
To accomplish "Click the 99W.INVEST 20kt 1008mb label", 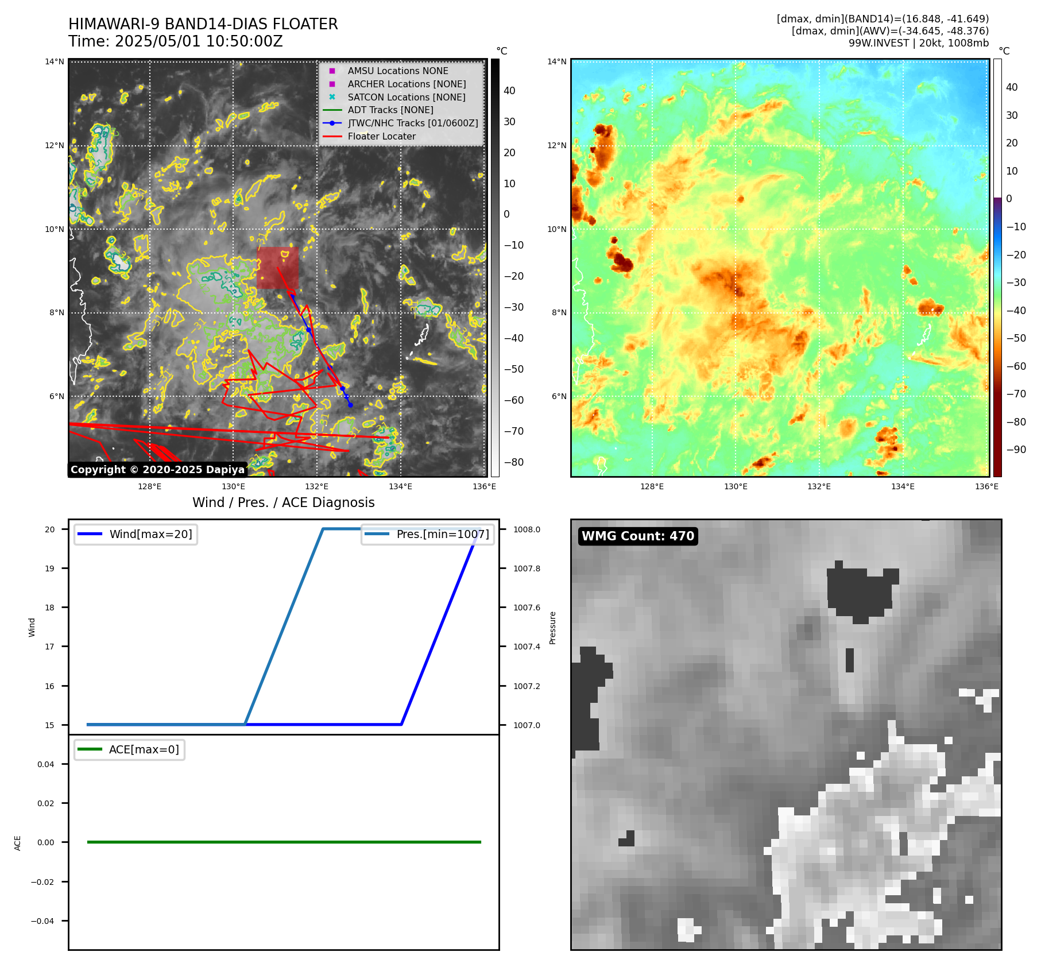I will pos(919,43).
